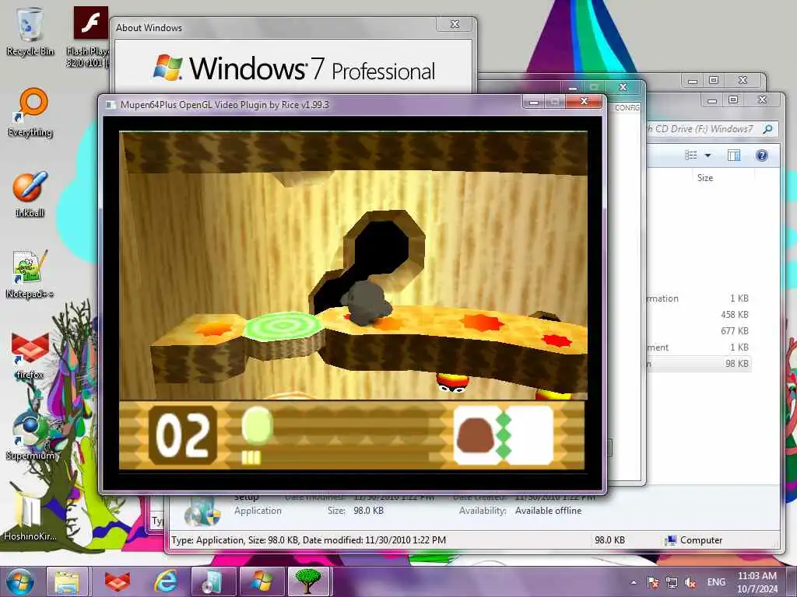Select the file row sized 458 KB

[698, 315]
